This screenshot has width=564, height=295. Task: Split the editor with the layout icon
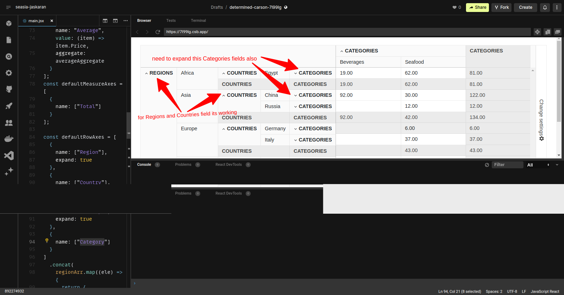pos(105,21)
